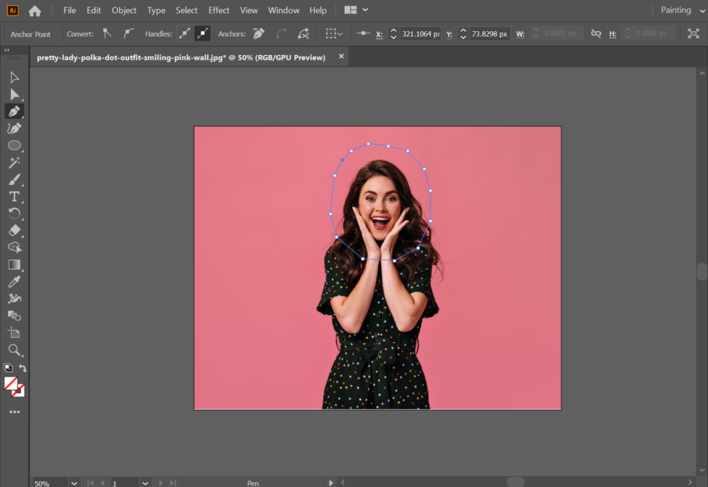Swap fill and stroke colors
708x487 pixels.
point(23,369)
